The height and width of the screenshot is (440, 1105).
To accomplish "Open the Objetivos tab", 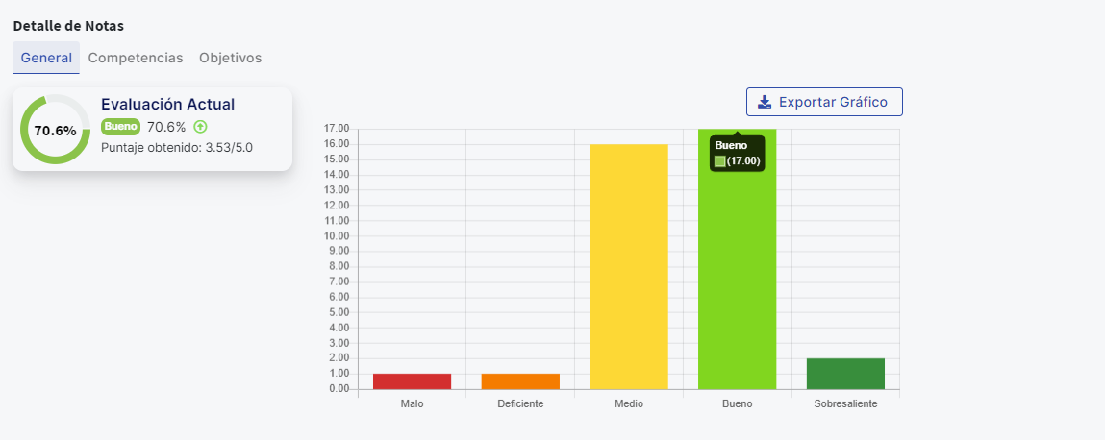I will [x=230, y=58].
